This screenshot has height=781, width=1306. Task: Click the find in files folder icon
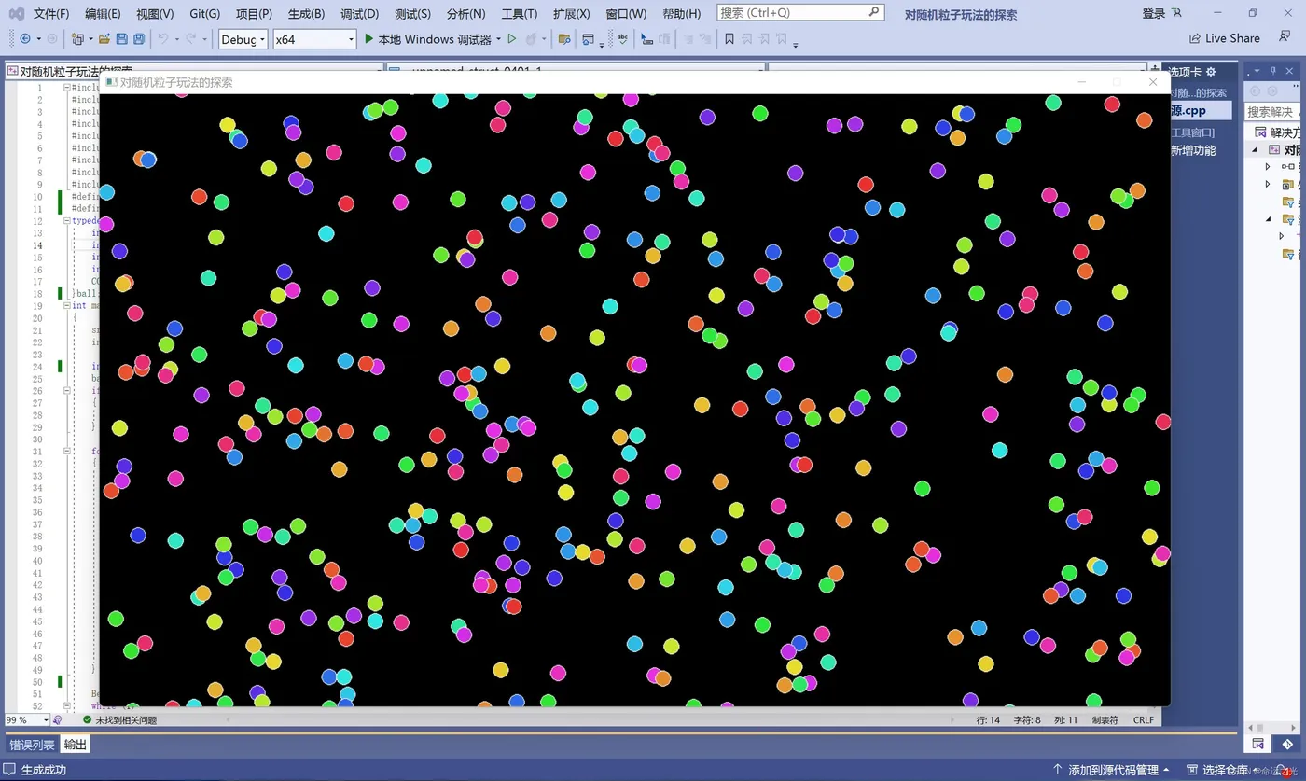(563, 39)
